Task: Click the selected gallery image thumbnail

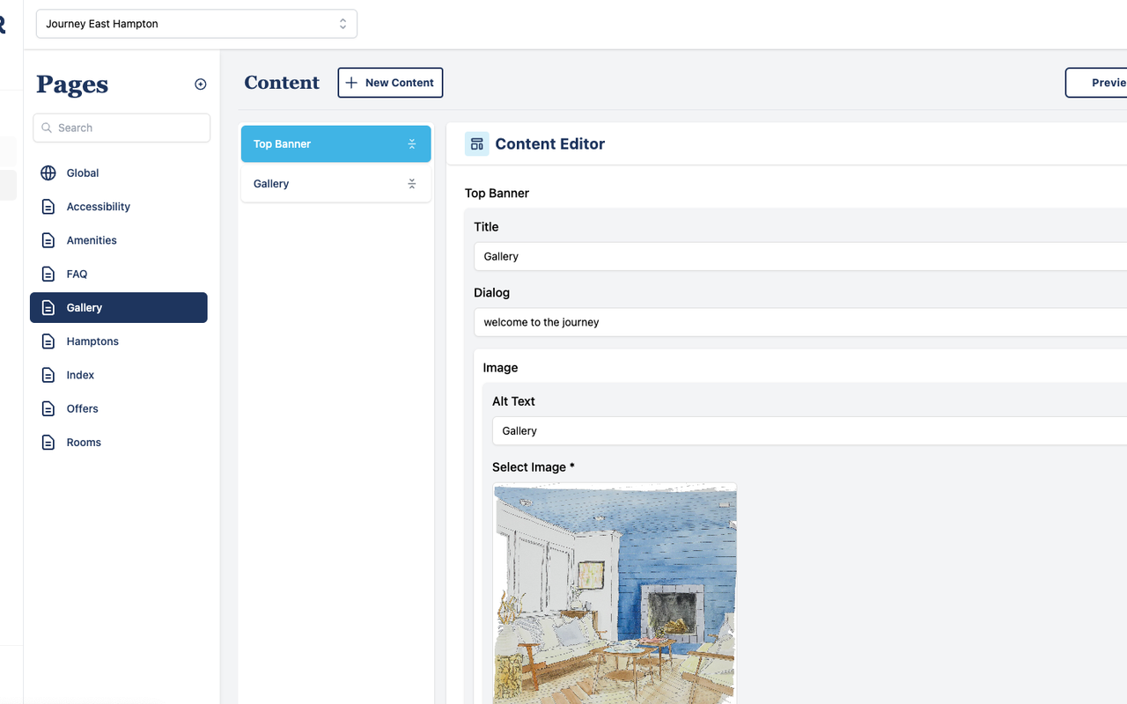Action: coord(615,593)
